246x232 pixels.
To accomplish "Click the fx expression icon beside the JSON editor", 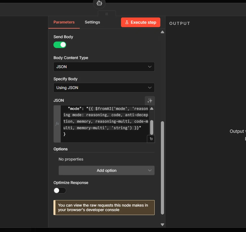I will pyautogui.click(x=57, y=124).
